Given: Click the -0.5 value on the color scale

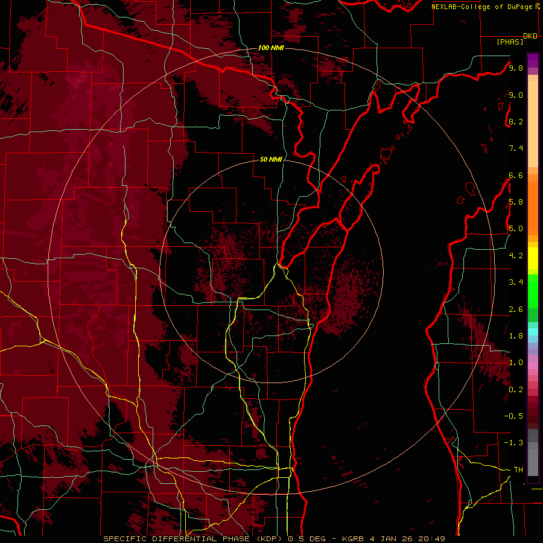Looking at the screenshot, I should pos(513,416).
